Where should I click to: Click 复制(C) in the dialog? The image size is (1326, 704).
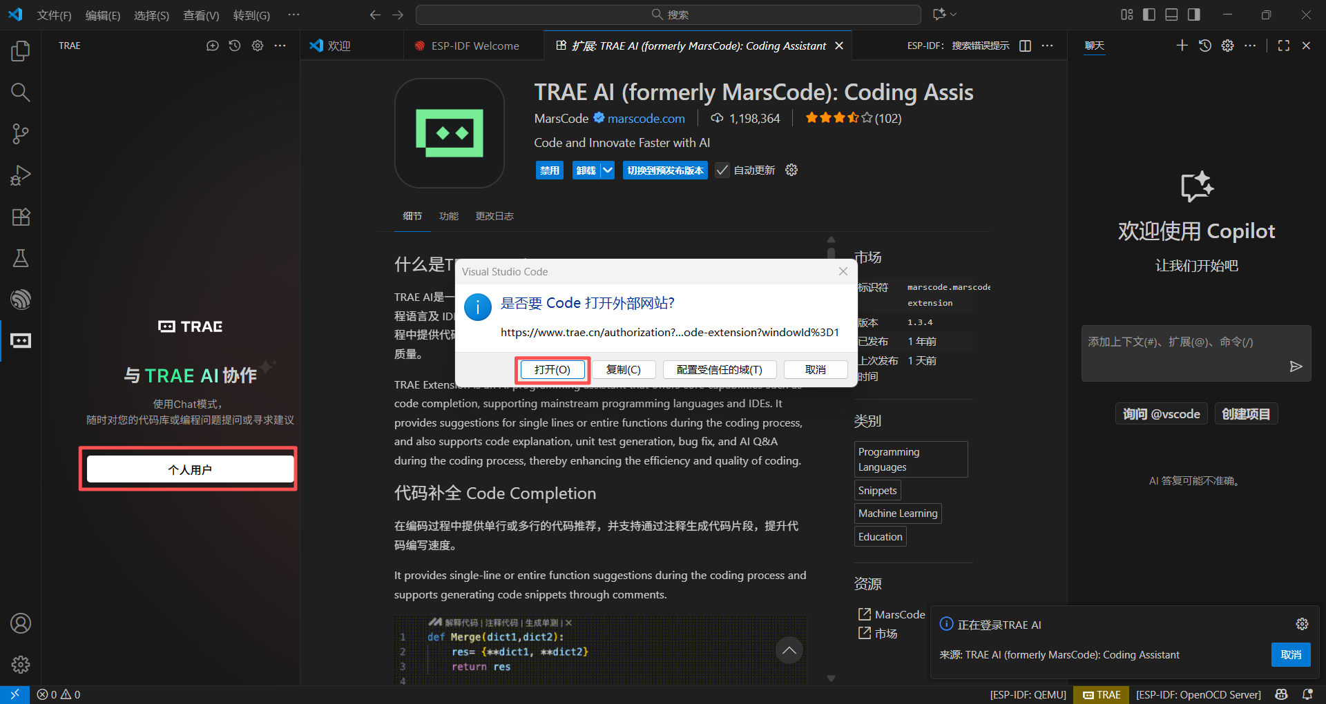[x=624, y=370]
